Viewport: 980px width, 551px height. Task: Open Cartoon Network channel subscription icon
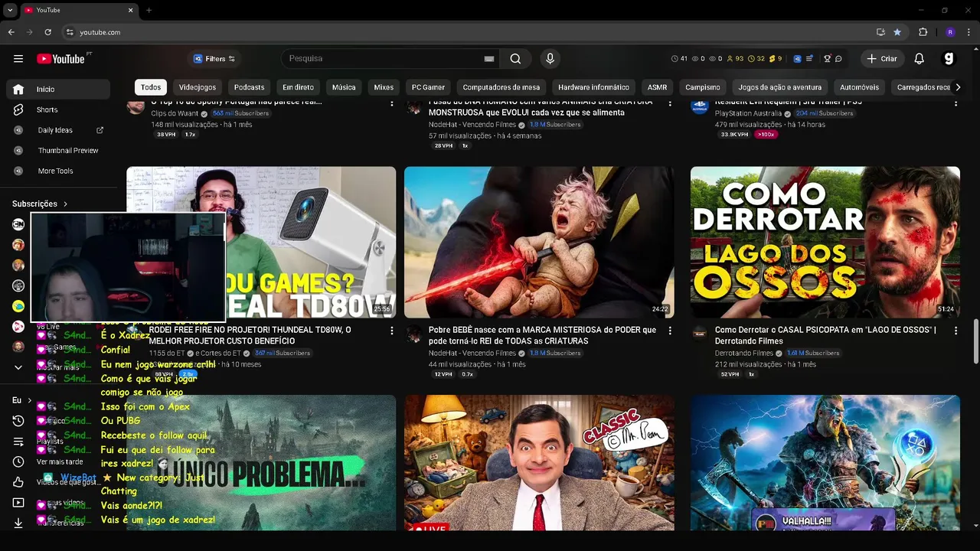18,224
